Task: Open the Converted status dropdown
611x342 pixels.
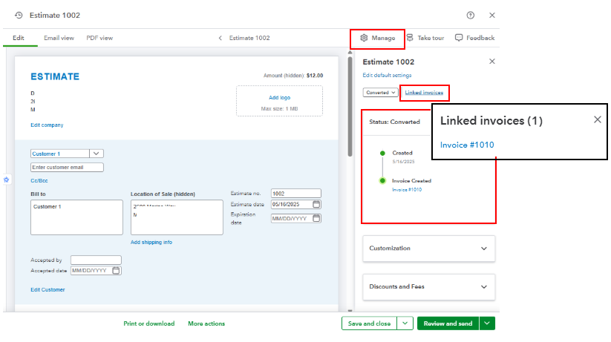Action: coord(380,93)
